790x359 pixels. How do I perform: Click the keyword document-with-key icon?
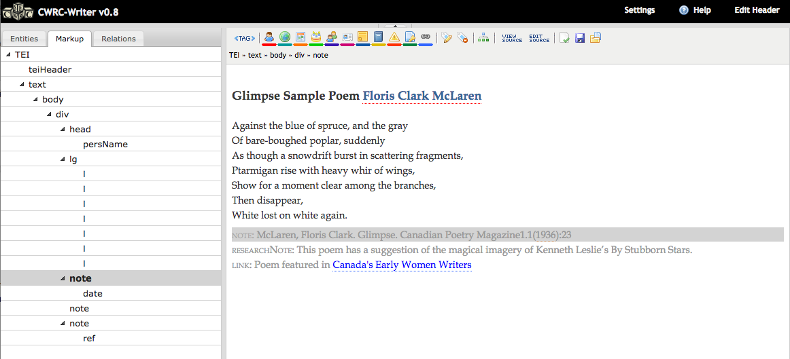tap(409, 37)
